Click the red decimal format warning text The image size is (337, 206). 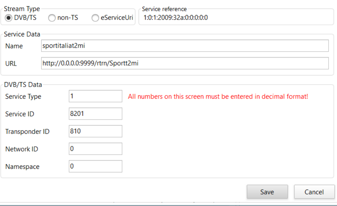(x=218, y=97)
